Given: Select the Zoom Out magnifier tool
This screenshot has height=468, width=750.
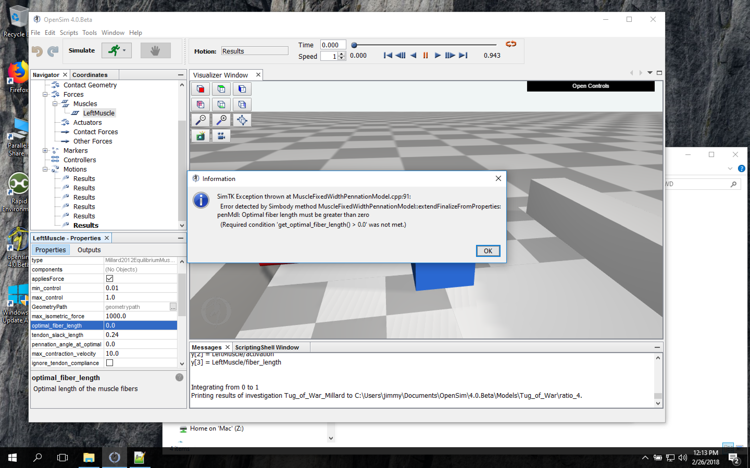Looking at the screenshot, I should click(200, 120).
